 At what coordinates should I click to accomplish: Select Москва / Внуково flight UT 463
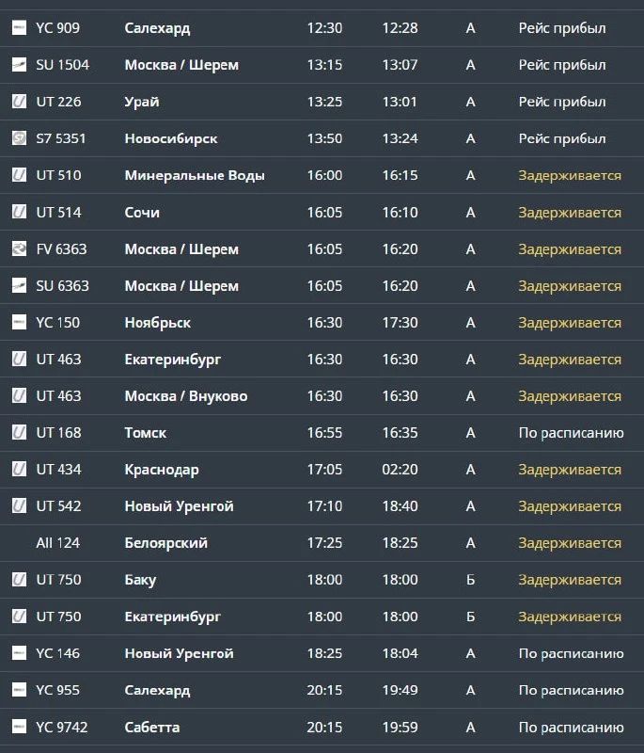(322, 395)
